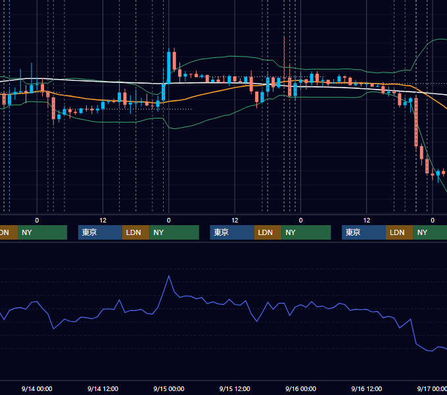
Task: Select the LDN session block on 9/16
Action: point(400,232)
